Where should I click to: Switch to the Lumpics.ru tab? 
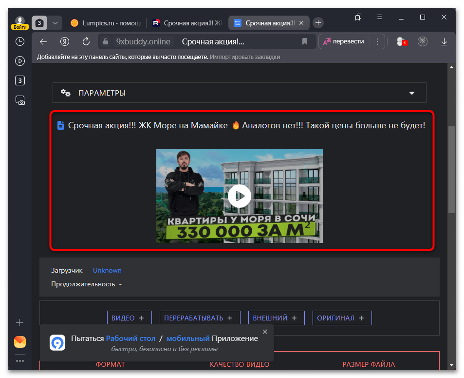click(x=107, y=23)
